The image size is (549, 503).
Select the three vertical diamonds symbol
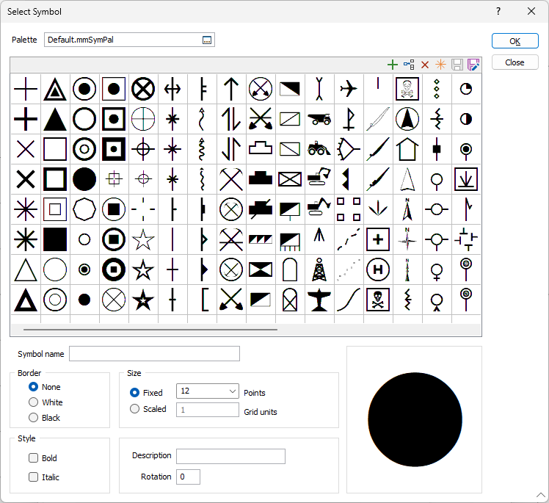tap(437, 89)
